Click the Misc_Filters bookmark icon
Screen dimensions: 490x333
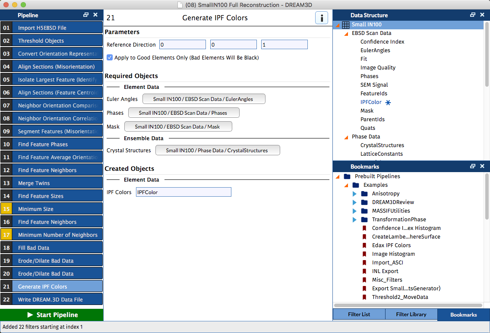coord(364,280)
